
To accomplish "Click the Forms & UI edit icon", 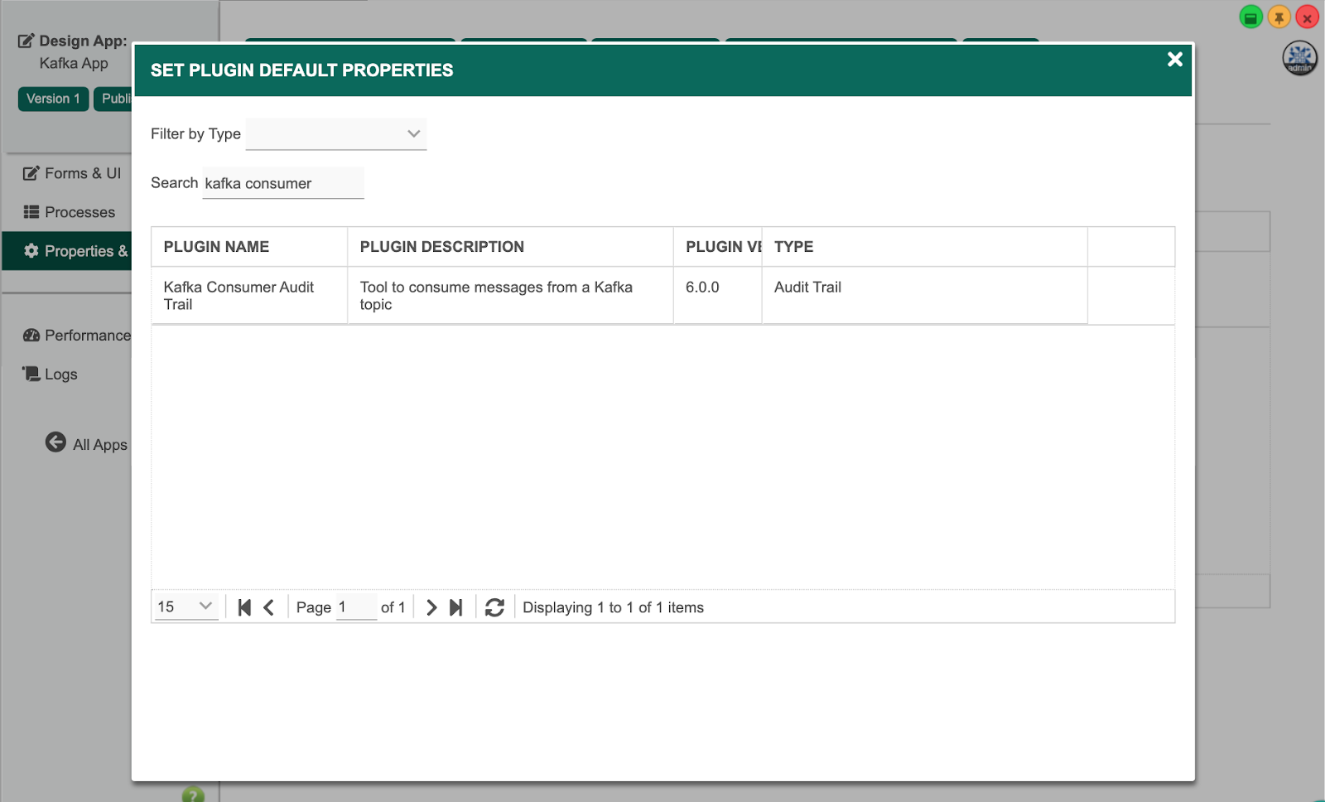I will click(x=31, y=173).
